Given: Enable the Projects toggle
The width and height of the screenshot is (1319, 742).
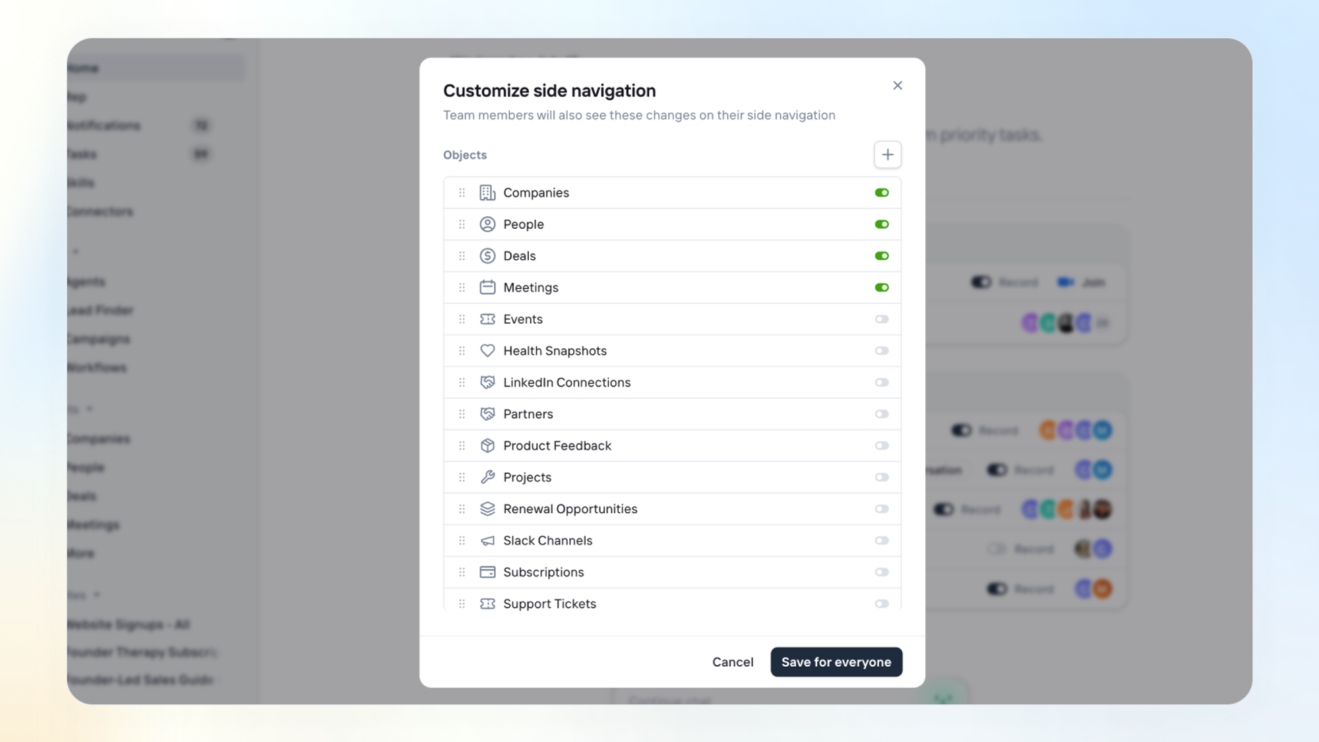Looking at the screenshot, I should [882, 478].
